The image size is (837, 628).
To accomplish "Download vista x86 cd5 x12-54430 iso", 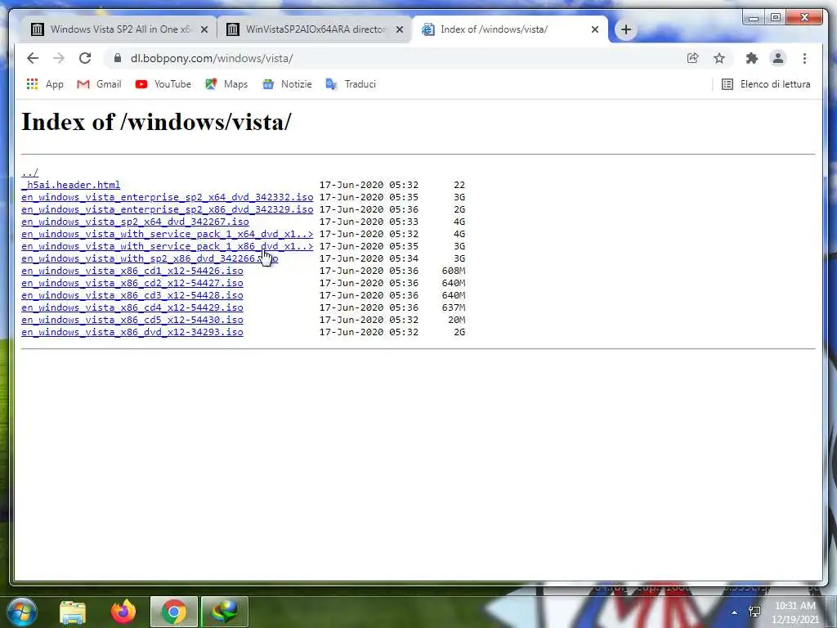I will (132, 320).
